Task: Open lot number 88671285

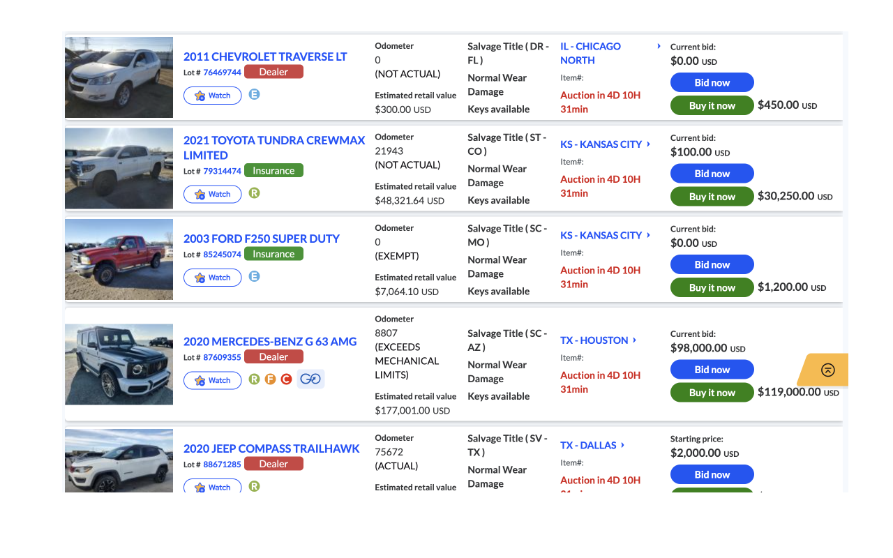Action: pos(222,465)
